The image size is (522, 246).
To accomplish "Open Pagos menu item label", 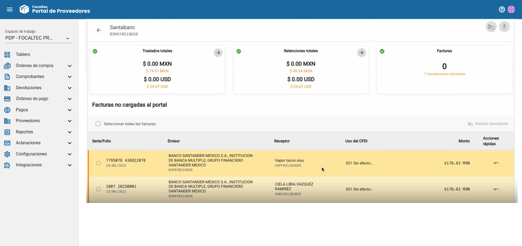I will point(22,110).
